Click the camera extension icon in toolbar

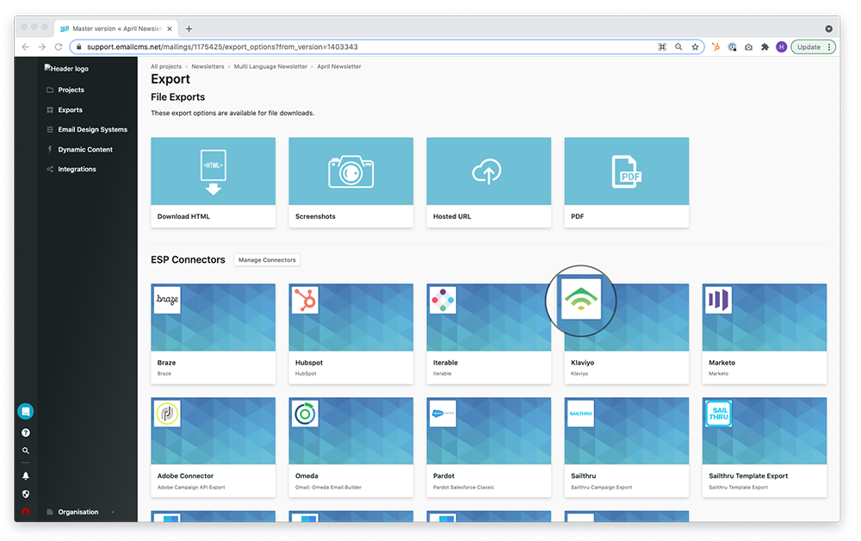pyautogui.click(x=748, y=47)
